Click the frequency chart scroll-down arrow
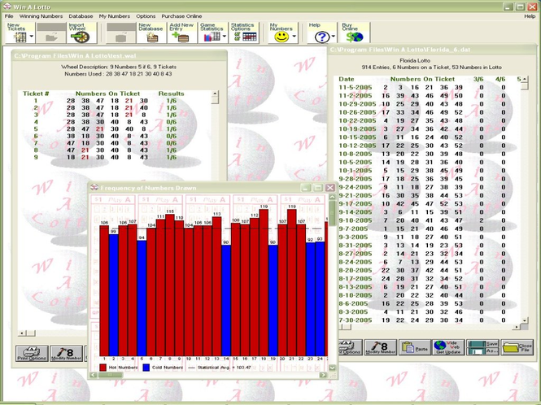541x405 pixels. coord(332,368)
